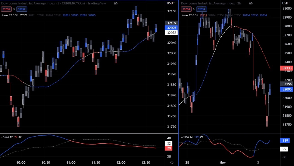Toggle the eye icon in the 3-minute chart header
The width and height of the screenshot is (294, 166).
tap(116, 3)
